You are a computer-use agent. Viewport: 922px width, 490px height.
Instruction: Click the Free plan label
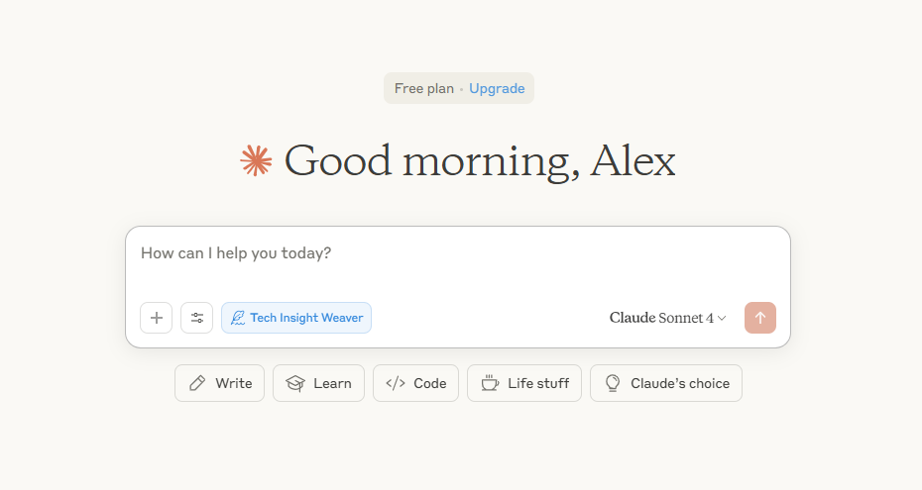coord(423,88)
